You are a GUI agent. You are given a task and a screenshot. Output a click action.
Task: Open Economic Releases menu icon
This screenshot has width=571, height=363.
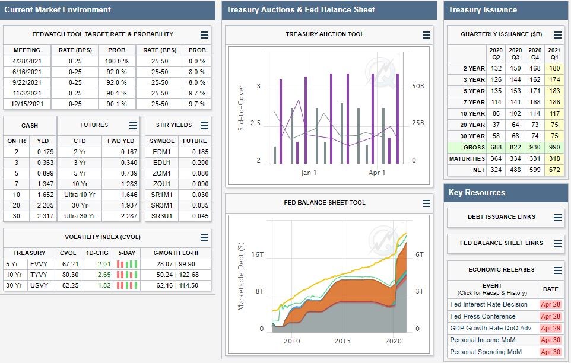(557, 270)
